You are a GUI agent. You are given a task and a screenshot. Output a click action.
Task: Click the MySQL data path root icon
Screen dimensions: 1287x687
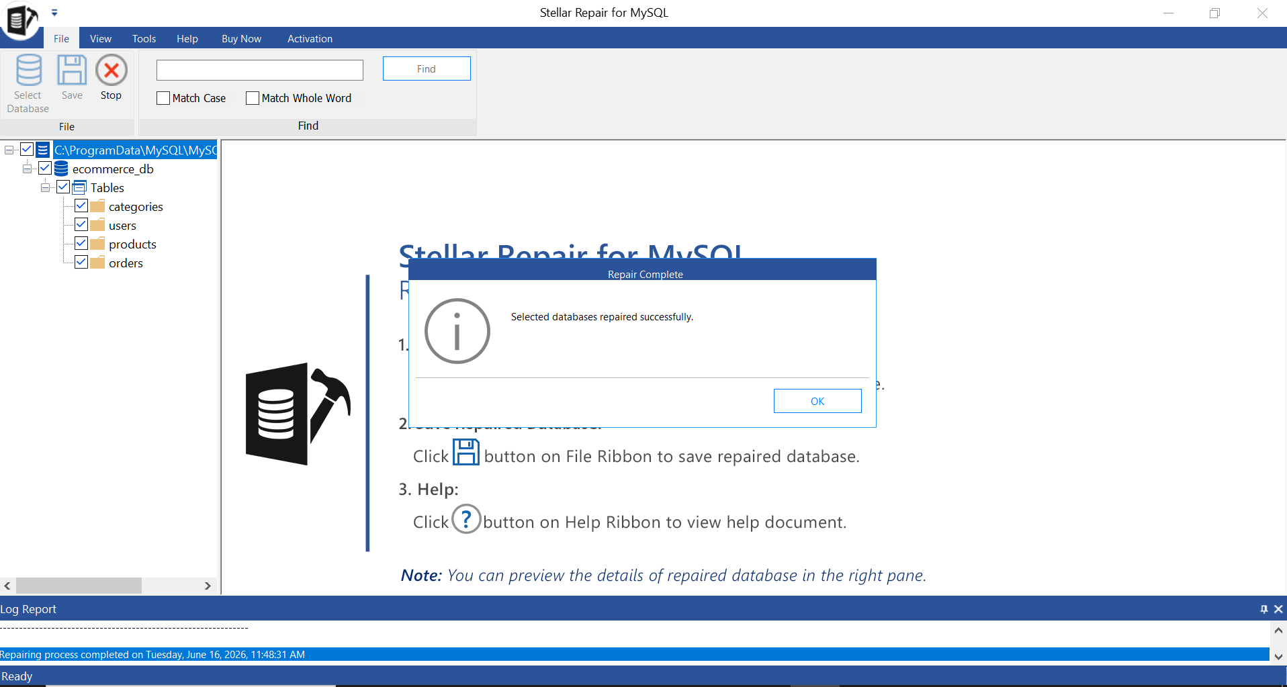pos(43,150)
